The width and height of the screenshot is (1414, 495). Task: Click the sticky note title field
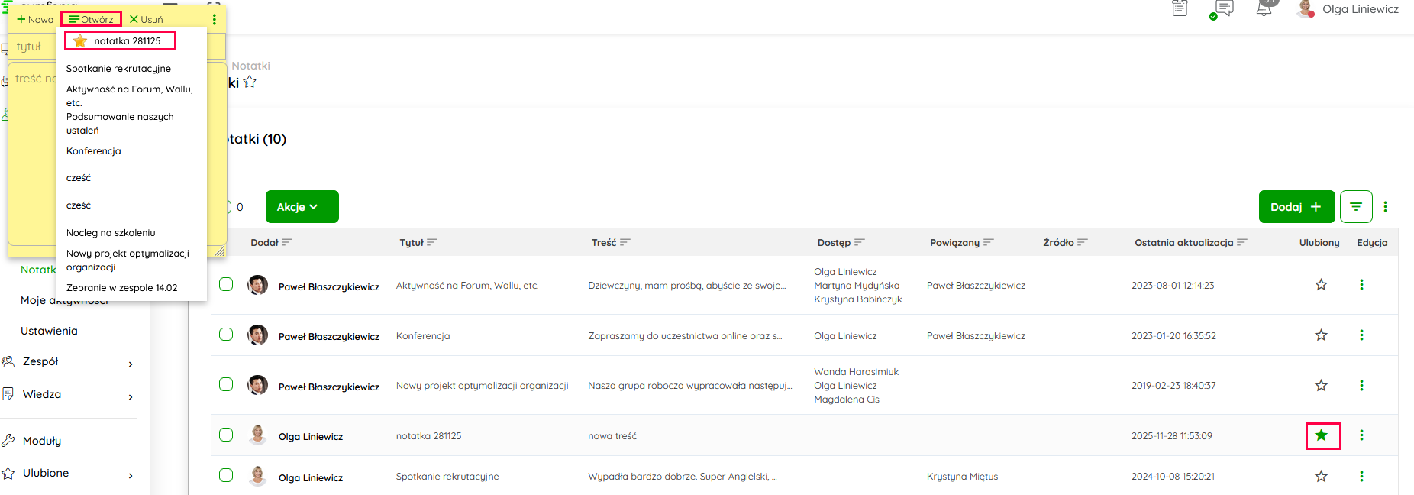[x=34, y=47]
